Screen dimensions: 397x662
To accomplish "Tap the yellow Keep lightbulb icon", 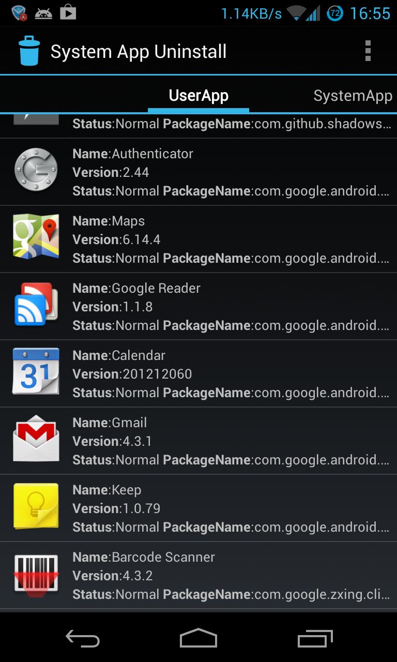I will coord(36,508).
